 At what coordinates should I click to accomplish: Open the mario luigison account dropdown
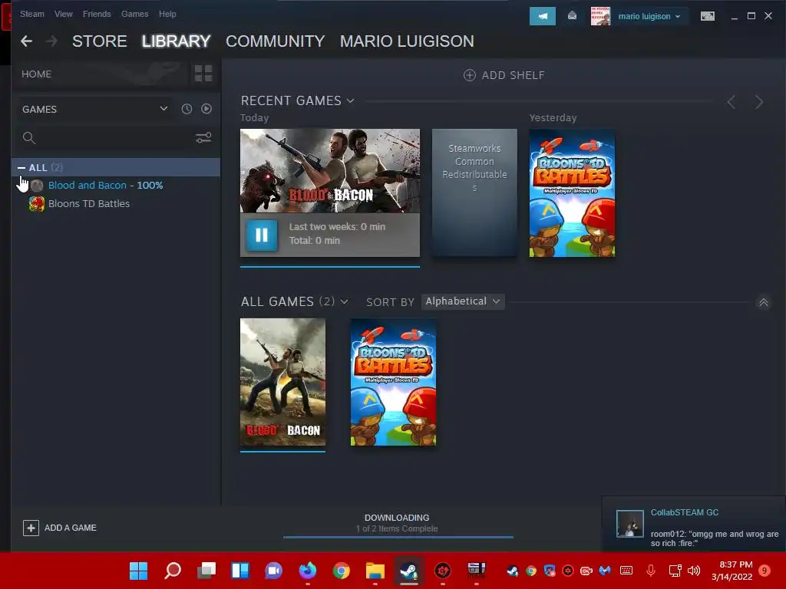[x=649, y=16]
